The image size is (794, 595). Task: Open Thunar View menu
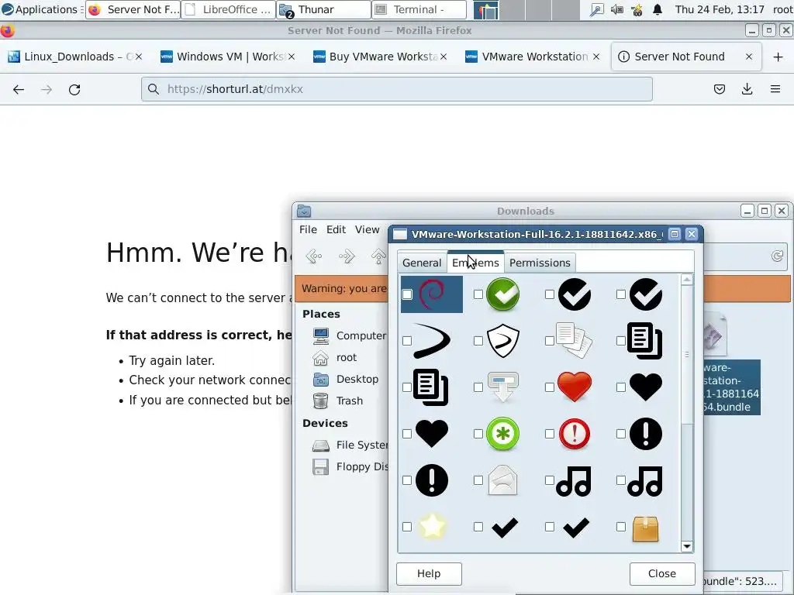tap(367, 229)
